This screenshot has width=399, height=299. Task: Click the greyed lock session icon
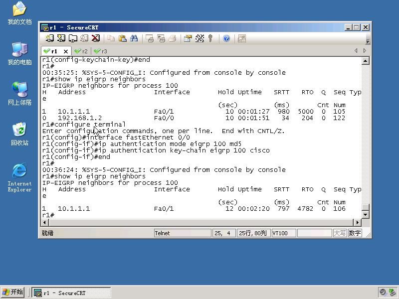(241, 38)
